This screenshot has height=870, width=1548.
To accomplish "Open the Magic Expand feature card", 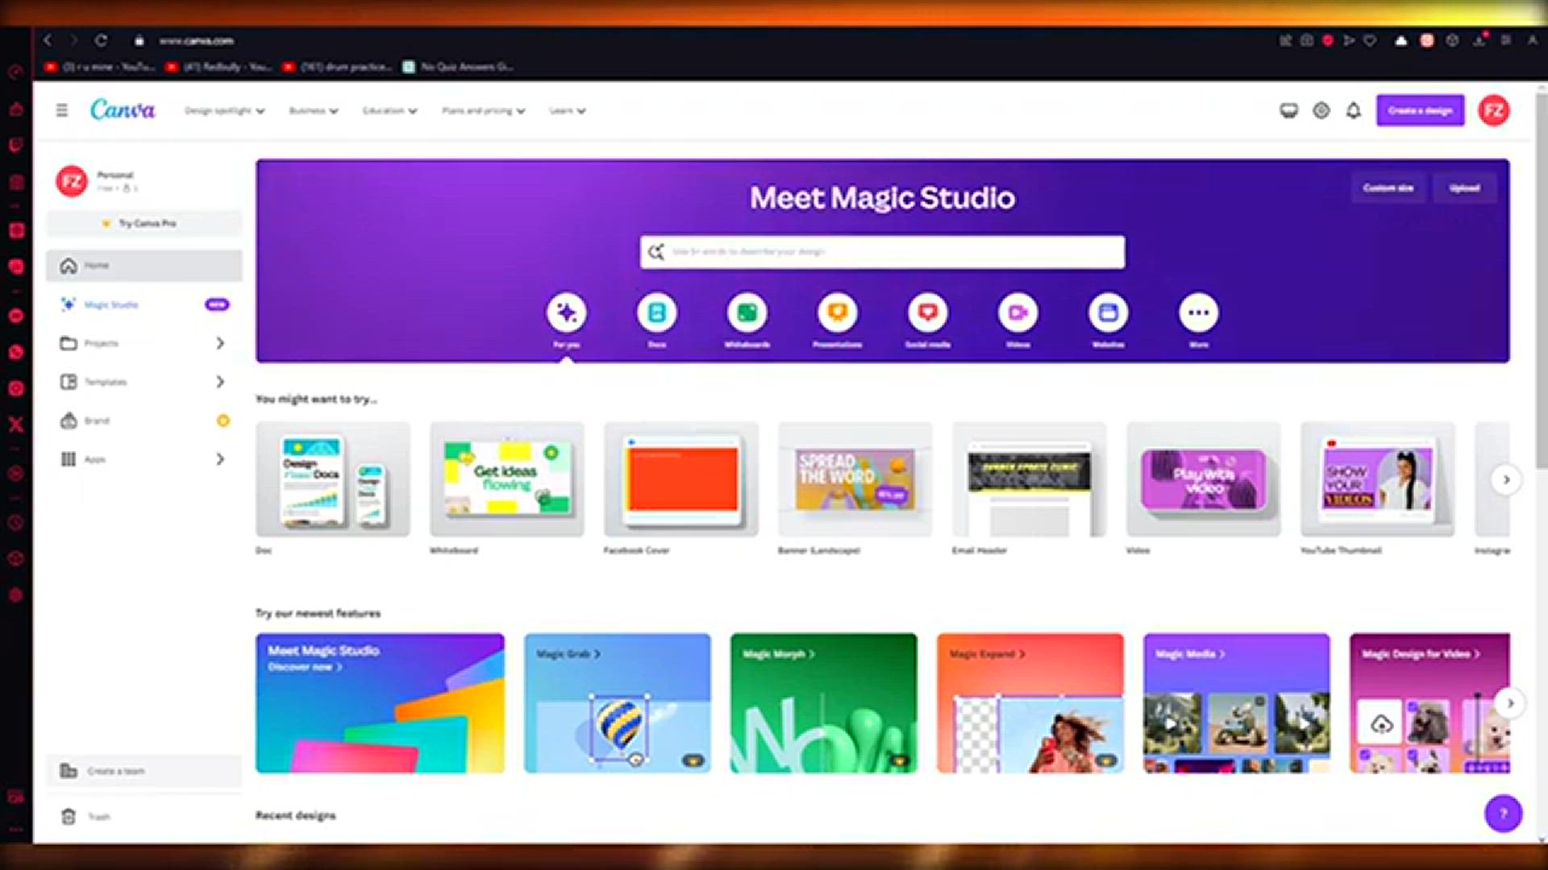I will point(1030,703).
